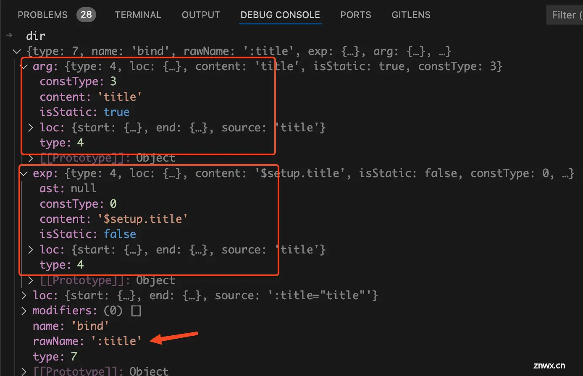Expand loc with source ':title="title"'
Screen dimensions: 583x376
click(25, 295)
